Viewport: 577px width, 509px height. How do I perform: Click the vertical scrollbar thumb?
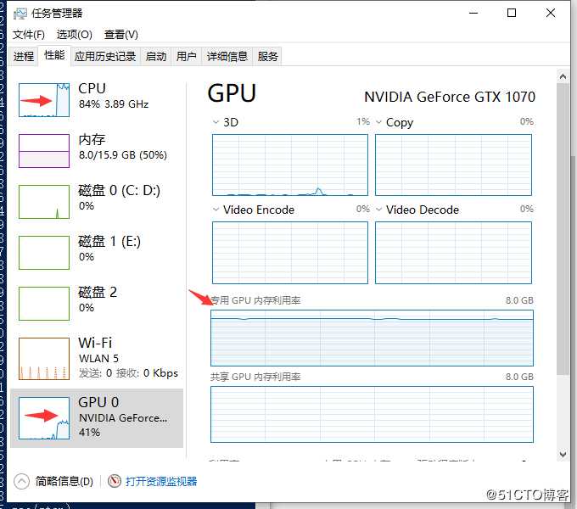tap(563, 229)
